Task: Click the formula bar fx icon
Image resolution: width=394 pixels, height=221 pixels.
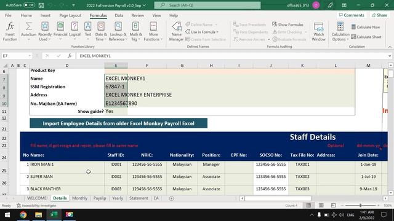Action: [x=70, y=56]
